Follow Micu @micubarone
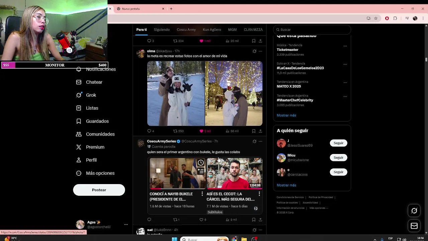428x241 pixels. (x=338, y=157)
